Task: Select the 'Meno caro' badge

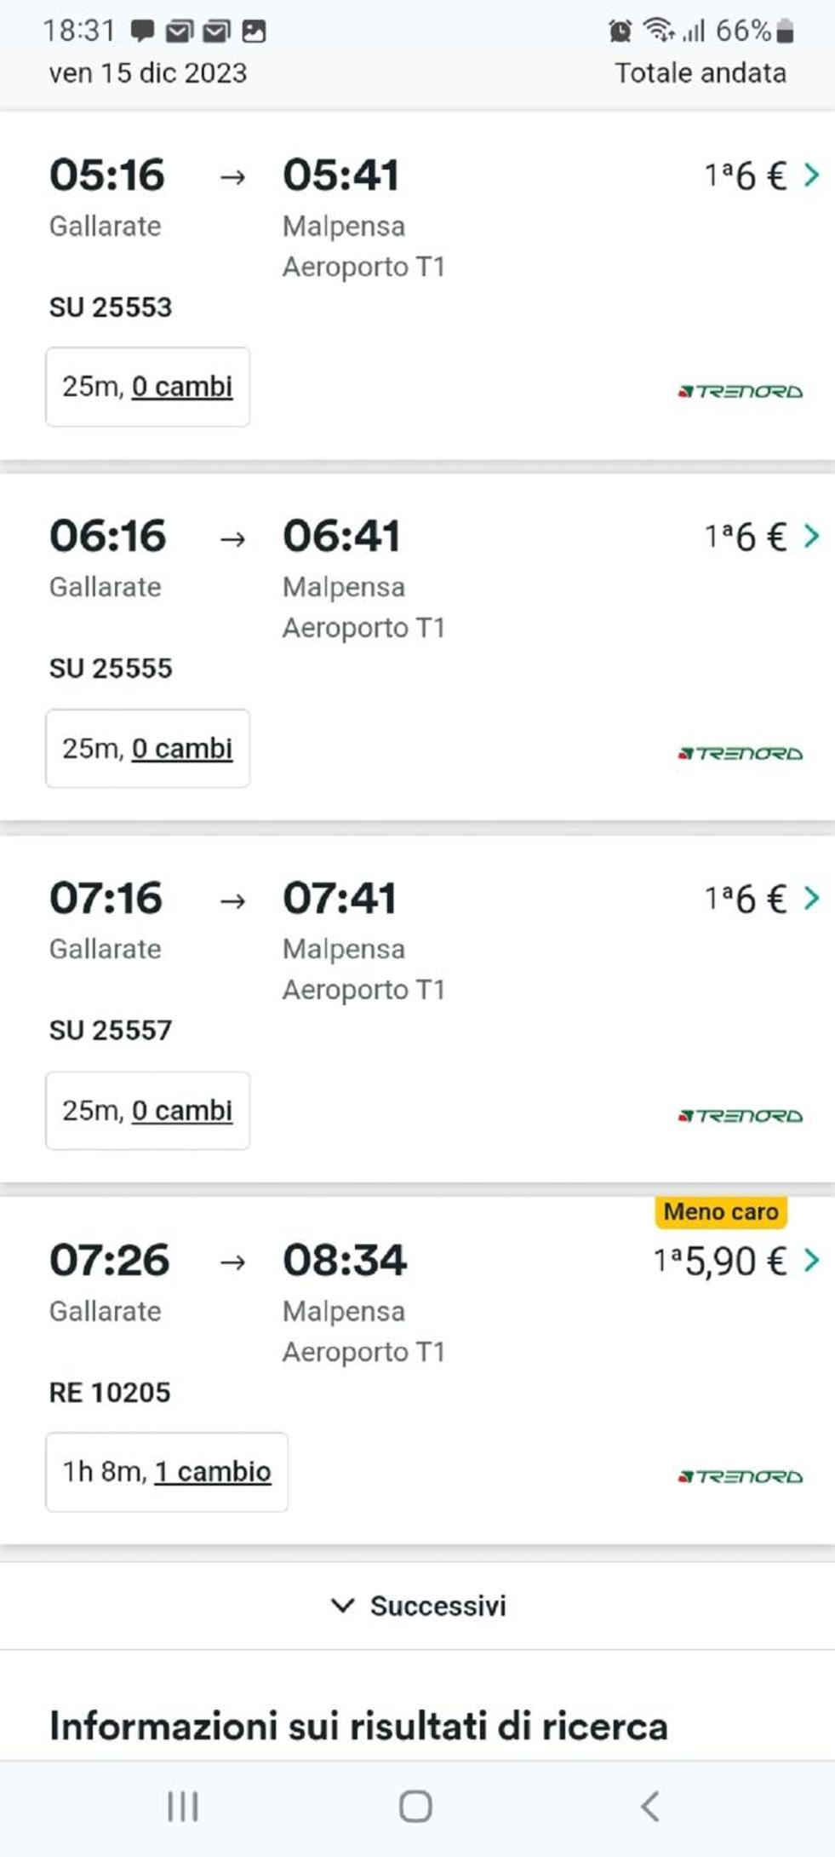Action: [721, 1211]
